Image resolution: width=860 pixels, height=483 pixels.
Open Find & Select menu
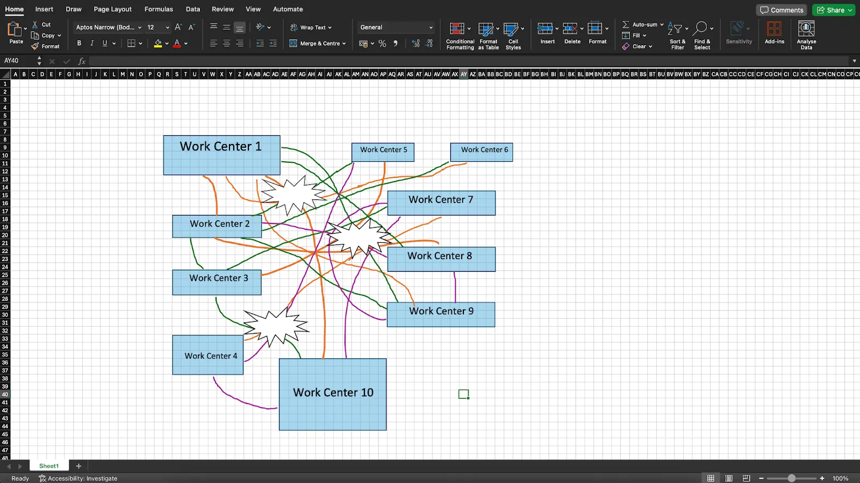[x=702, y=36]
